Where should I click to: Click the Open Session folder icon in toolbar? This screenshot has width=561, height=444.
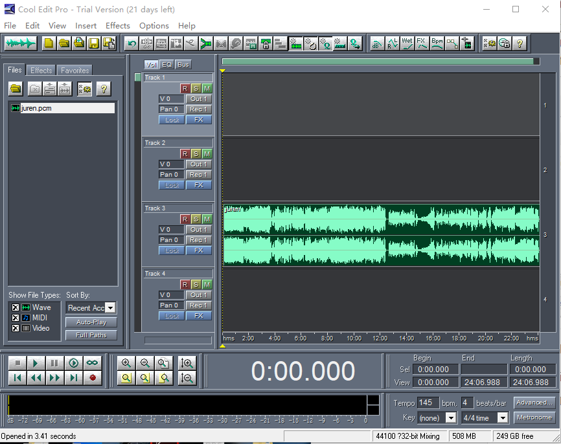tap(64, 43)
